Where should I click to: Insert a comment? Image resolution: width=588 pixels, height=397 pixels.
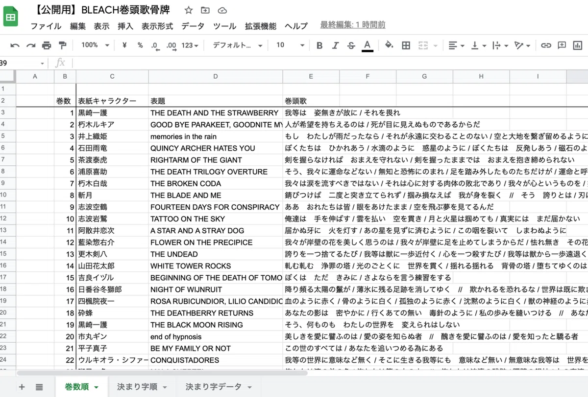point(562,45)
